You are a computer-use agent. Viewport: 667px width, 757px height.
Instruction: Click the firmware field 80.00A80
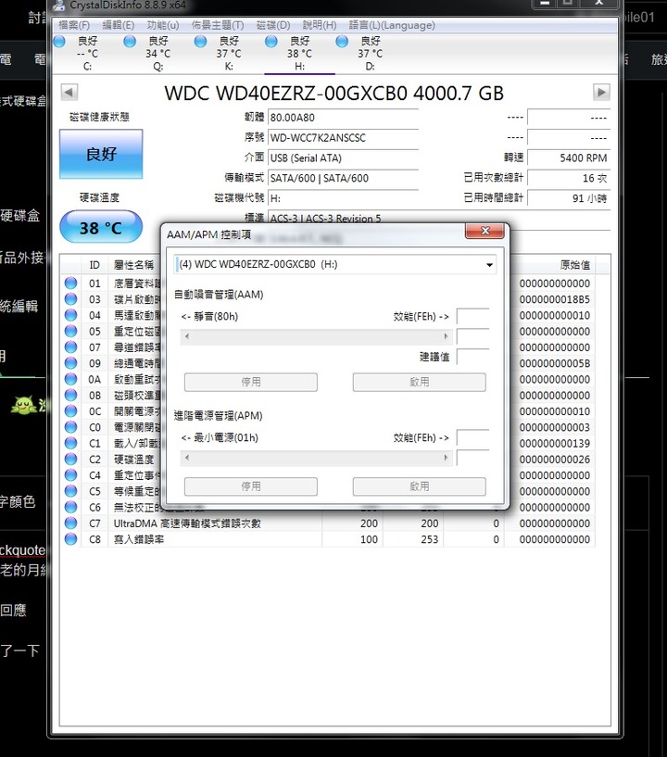[x=343, y=118]
